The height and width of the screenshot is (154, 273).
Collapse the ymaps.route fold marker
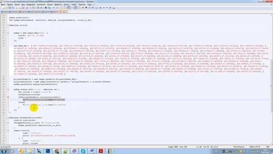click(8, 130)
